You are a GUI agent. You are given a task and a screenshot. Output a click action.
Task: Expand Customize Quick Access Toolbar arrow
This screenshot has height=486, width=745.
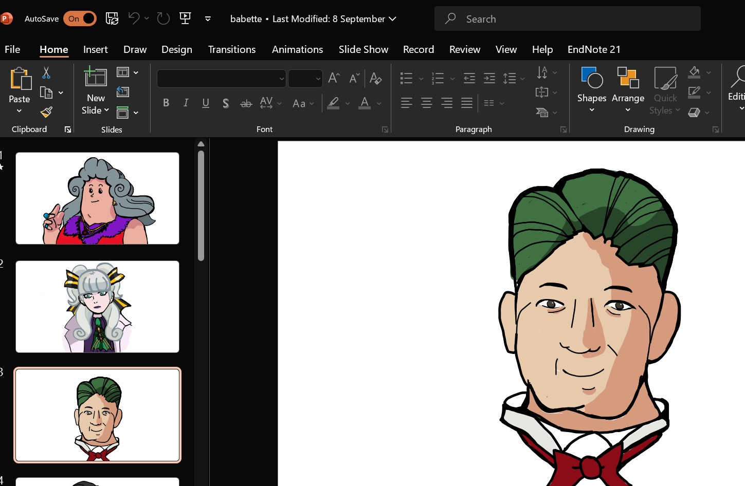click(208, 18)
